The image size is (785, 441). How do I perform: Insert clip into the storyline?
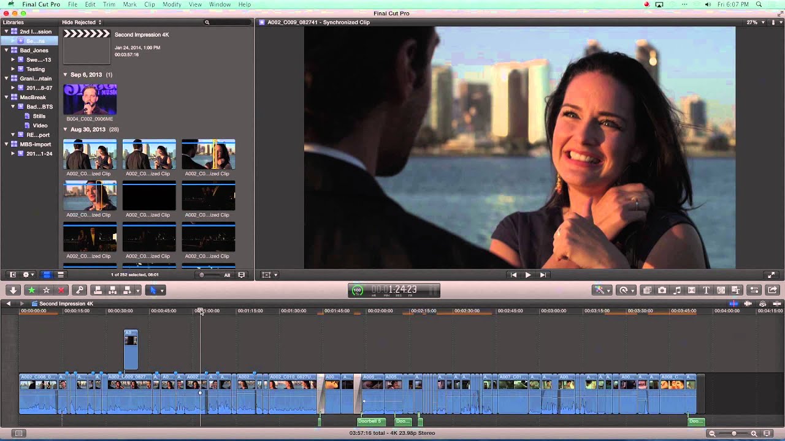(x=112, y=290)
